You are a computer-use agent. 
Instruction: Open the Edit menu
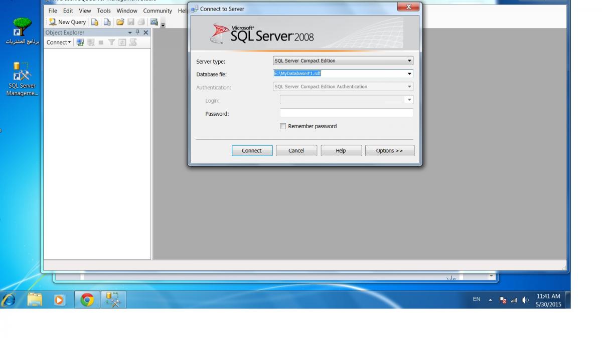[68, 11]
